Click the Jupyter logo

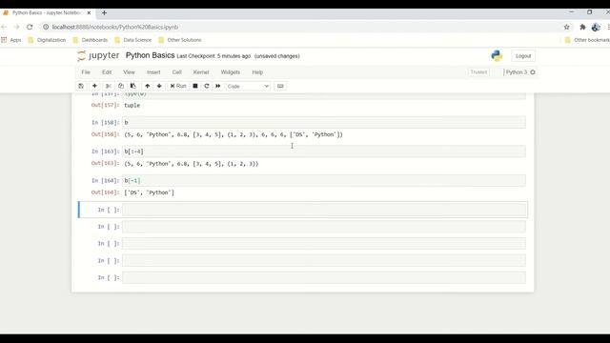pos(98,55)
